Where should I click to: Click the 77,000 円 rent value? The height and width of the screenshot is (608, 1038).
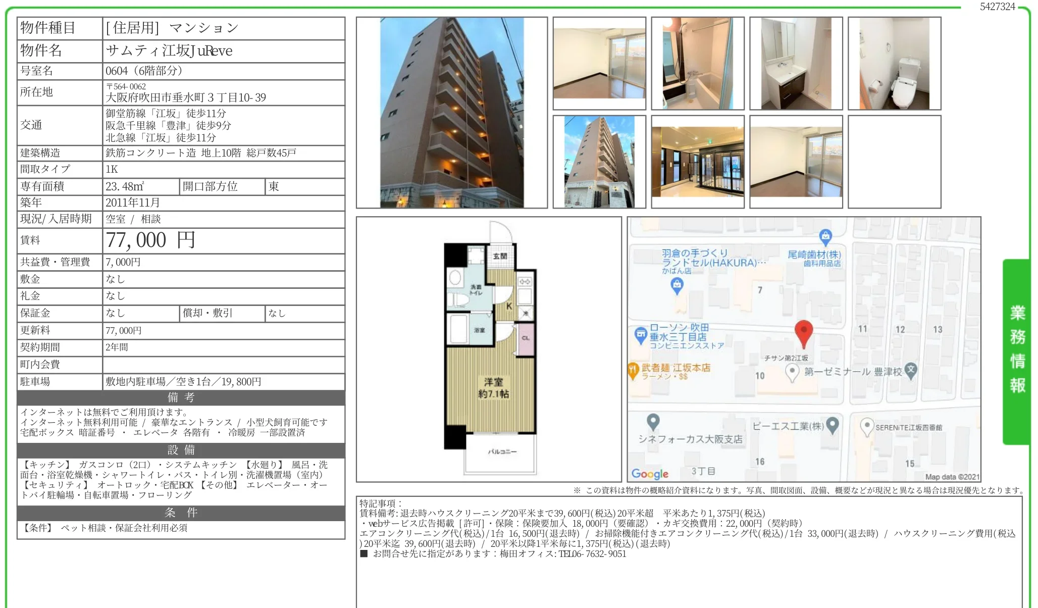[150, 240]
